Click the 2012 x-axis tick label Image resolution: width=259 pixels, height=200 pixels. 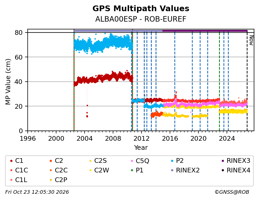(x=142, y=138)
